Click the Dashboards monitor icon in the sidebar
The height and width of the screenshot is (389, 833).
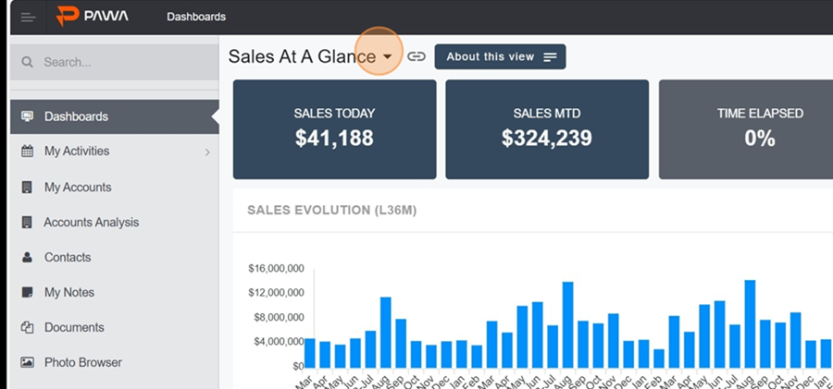point(27,116)
